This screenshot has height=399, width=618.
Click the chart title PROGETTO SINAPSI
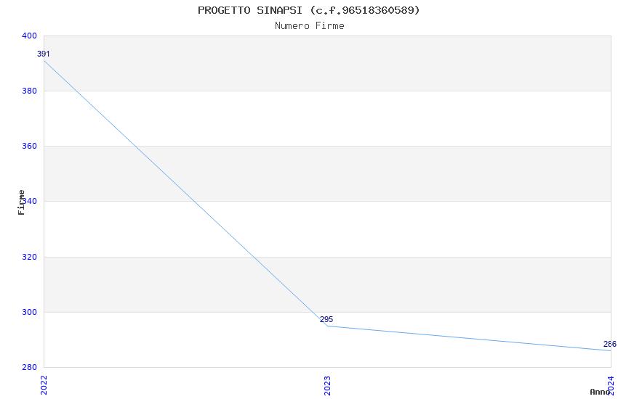tap(308, 10)
